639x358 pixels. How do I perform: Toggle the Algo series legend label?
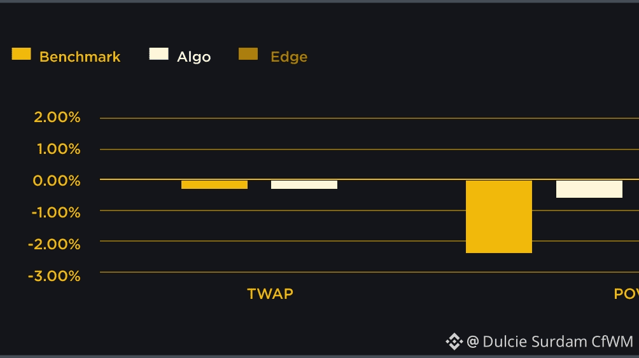pyautogui.click(x=194, y=57)
